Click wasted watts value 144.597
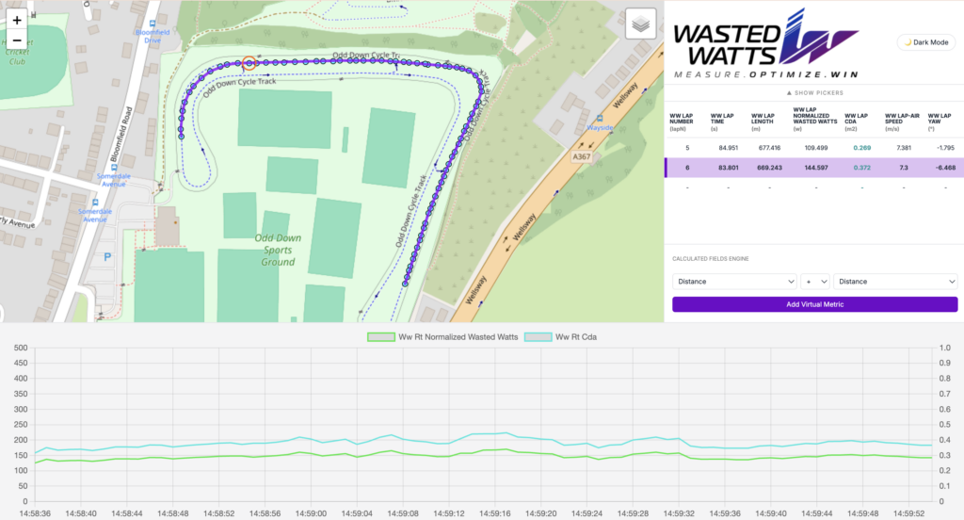The width and height of the screenshot is (964, 520). click(816, 168)
